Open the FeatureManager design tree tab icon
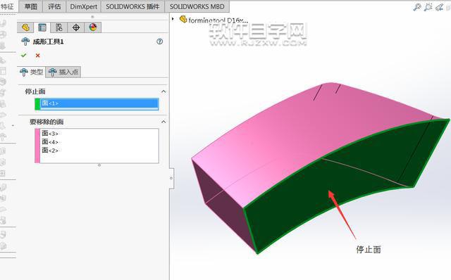The image size is (451, 280). tap(25, 27)
